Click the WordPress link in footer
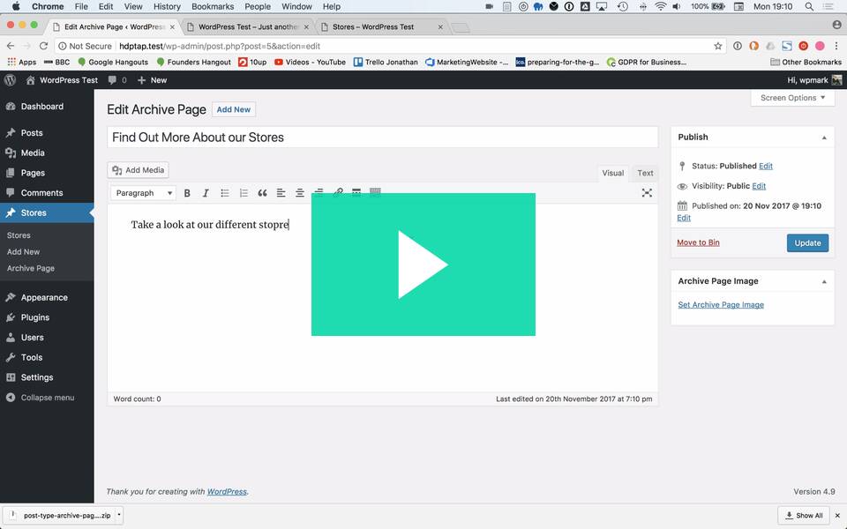The image size is (847, 529). (x=227, y=491)
